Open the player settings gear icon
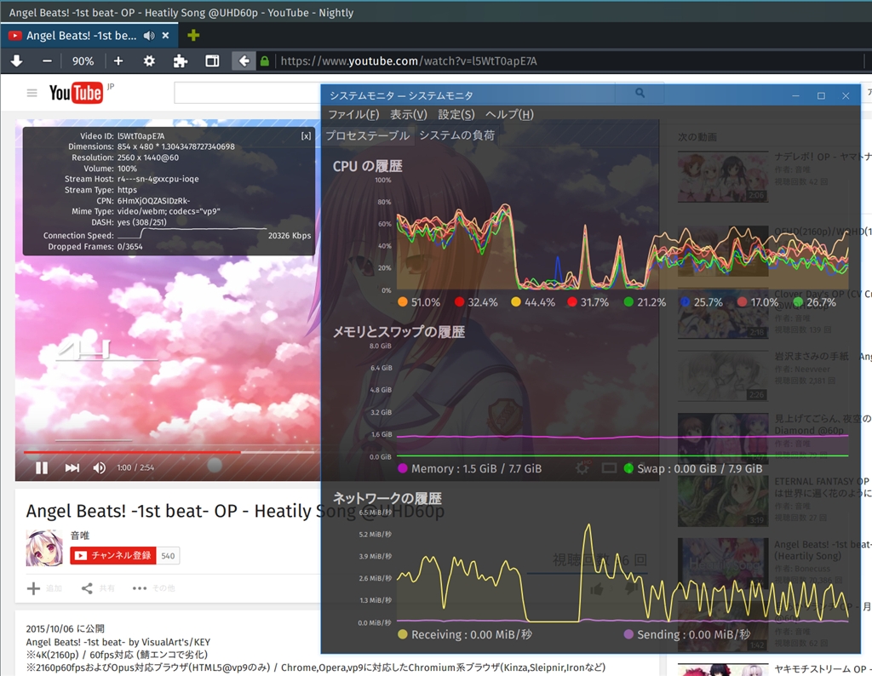Viewport: 872px width, 676px height. point(582,468)
